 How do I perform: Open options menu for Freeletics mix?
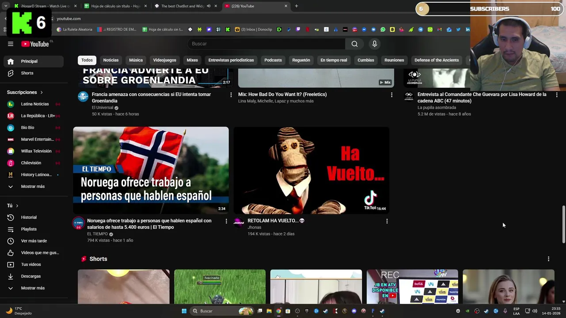(391, 95)
